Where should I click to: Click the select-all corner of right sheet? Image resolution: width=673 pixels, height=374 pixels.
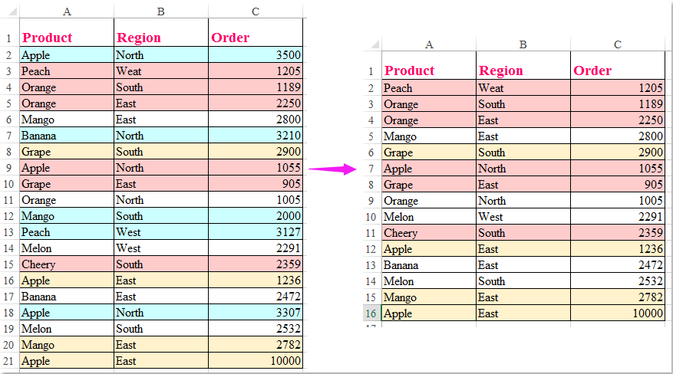pos(372,44)
